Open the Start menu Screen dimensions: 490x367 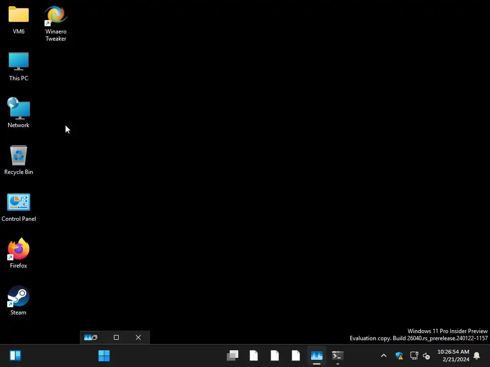point(104,356)
